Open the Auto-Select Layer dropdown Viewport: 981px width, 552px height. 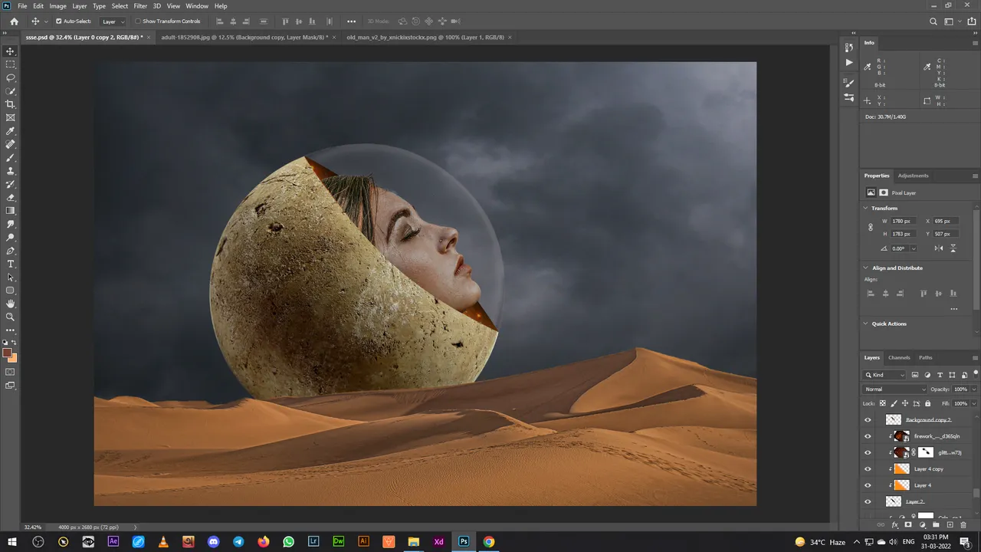coord(113,21)
